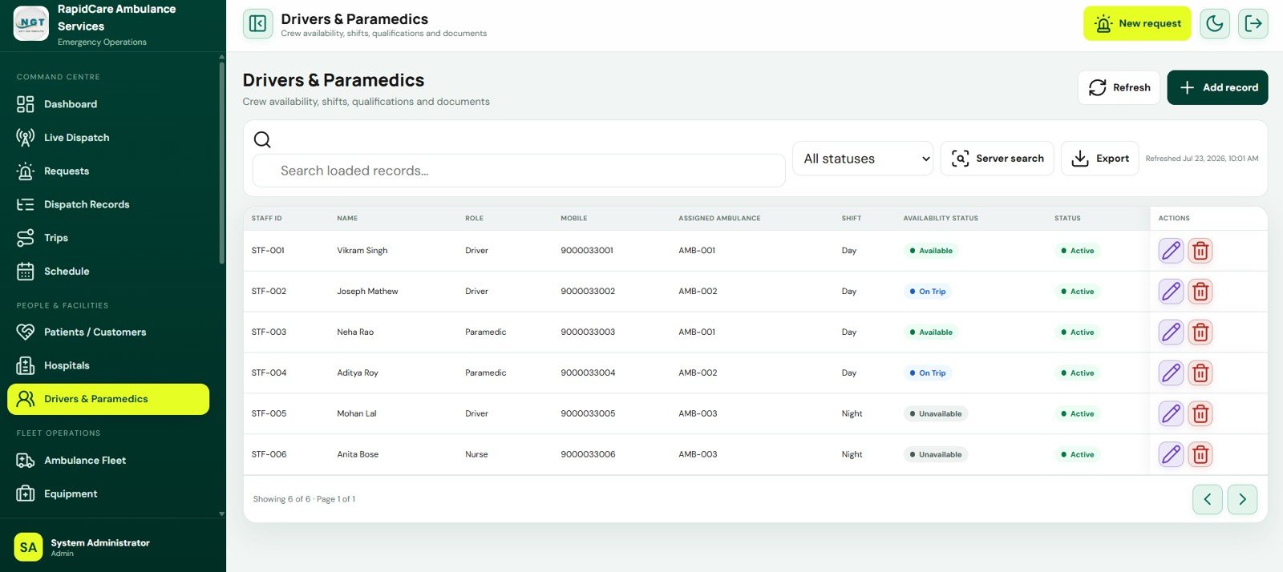Click the Refreshed Jul 23, 2026 timestamp
Viewport: 1283px width, 572px height.
pos(1201,159)
